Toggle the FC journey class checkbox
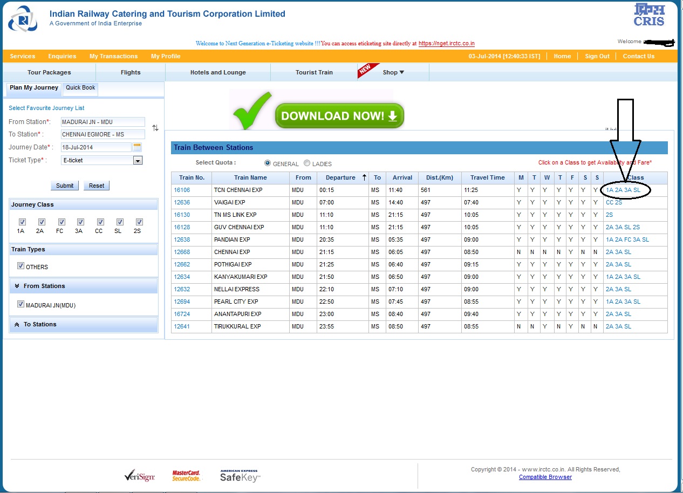The image size is (683, 493). (x=62, y=222)
